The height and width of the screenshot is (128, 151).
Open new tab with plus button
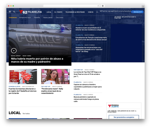tap(143, 7)
